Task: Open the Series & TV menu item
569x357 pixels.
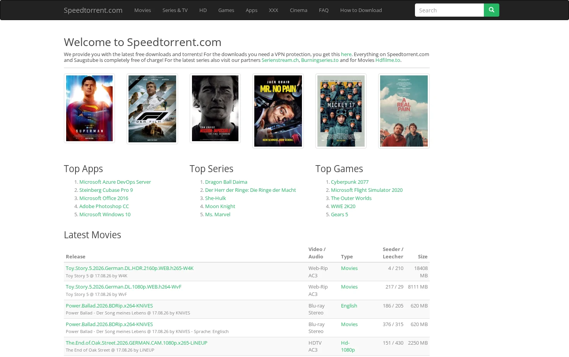Action: tap(175, 10)
